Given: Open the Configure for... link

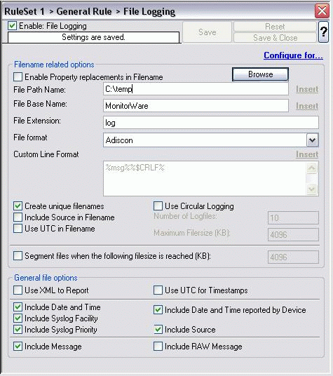Looking at the screenshot, I should 293,55.
